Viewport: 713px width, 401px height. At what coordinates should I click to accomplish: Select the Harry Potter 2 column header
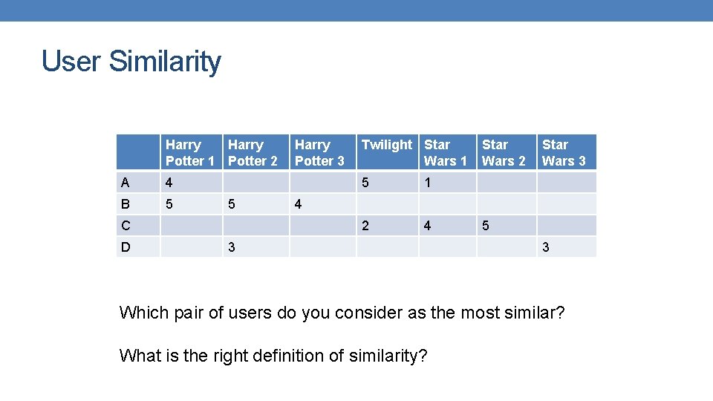pyautogui.click(x=253, y=152)
